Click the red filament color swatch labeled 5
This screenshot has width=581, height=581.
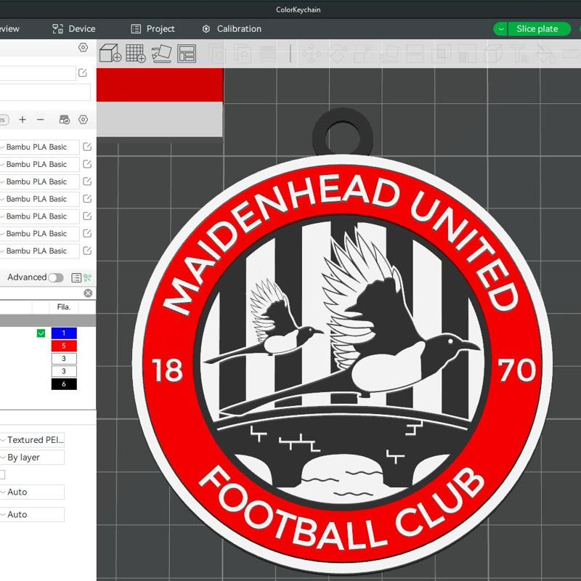pyautogui.click(x=64, y=345)
